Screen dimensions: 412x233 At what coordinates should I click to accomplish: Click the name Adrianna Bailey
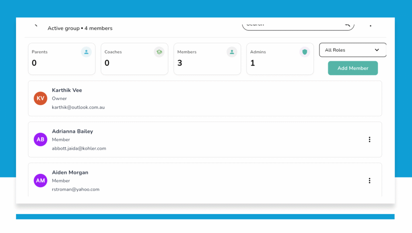72,131
